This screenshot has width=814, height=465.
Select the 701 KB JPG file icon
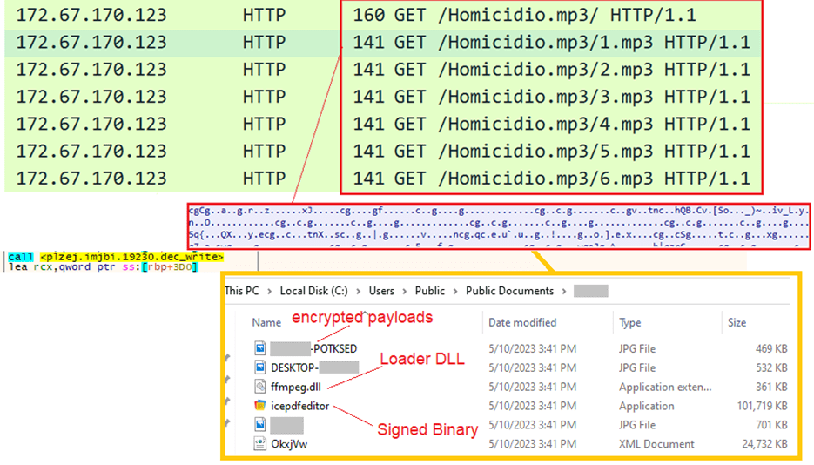259,425
